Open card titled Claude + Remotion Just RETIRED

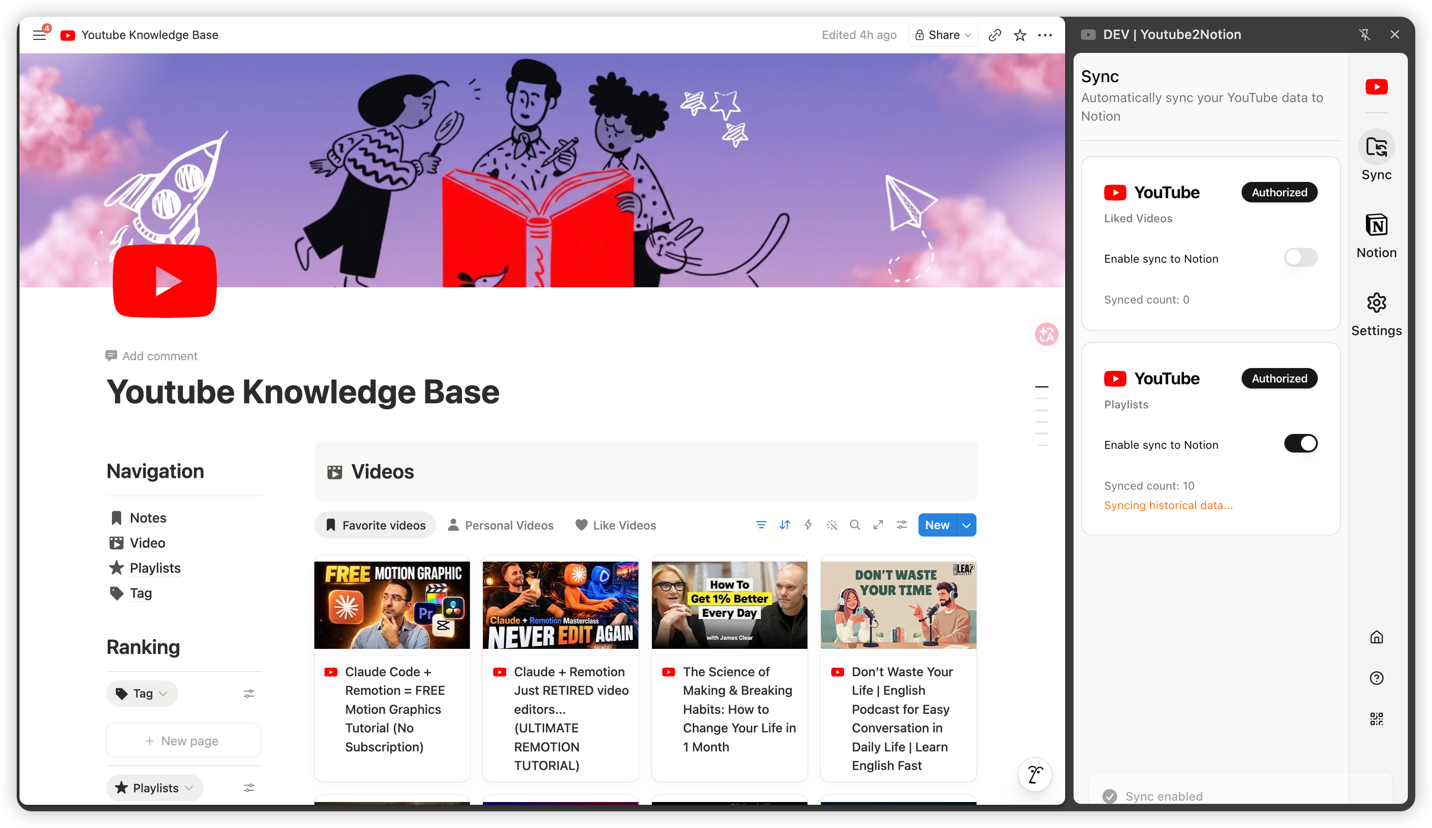(x=571, y=718)
